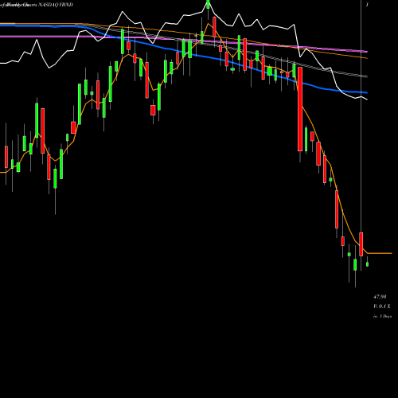Click the tall red candle at the sharp drop

(300, 109)
